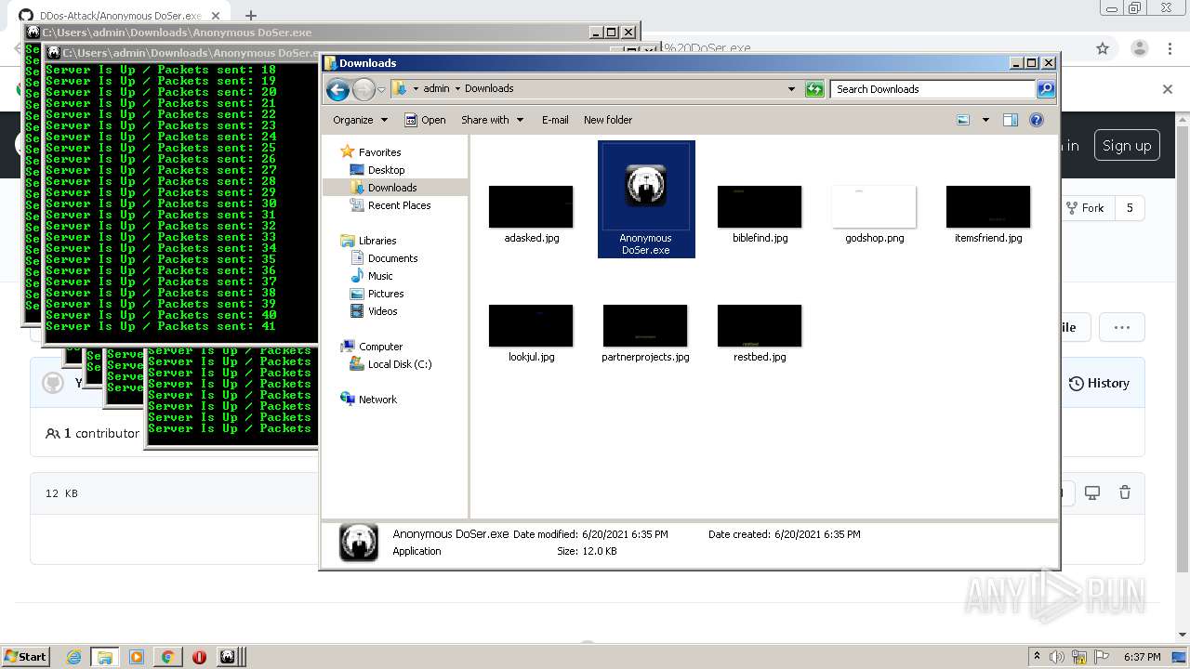Open the Start menu
This screenshot has width=1190, height=669.
(26, 656)
